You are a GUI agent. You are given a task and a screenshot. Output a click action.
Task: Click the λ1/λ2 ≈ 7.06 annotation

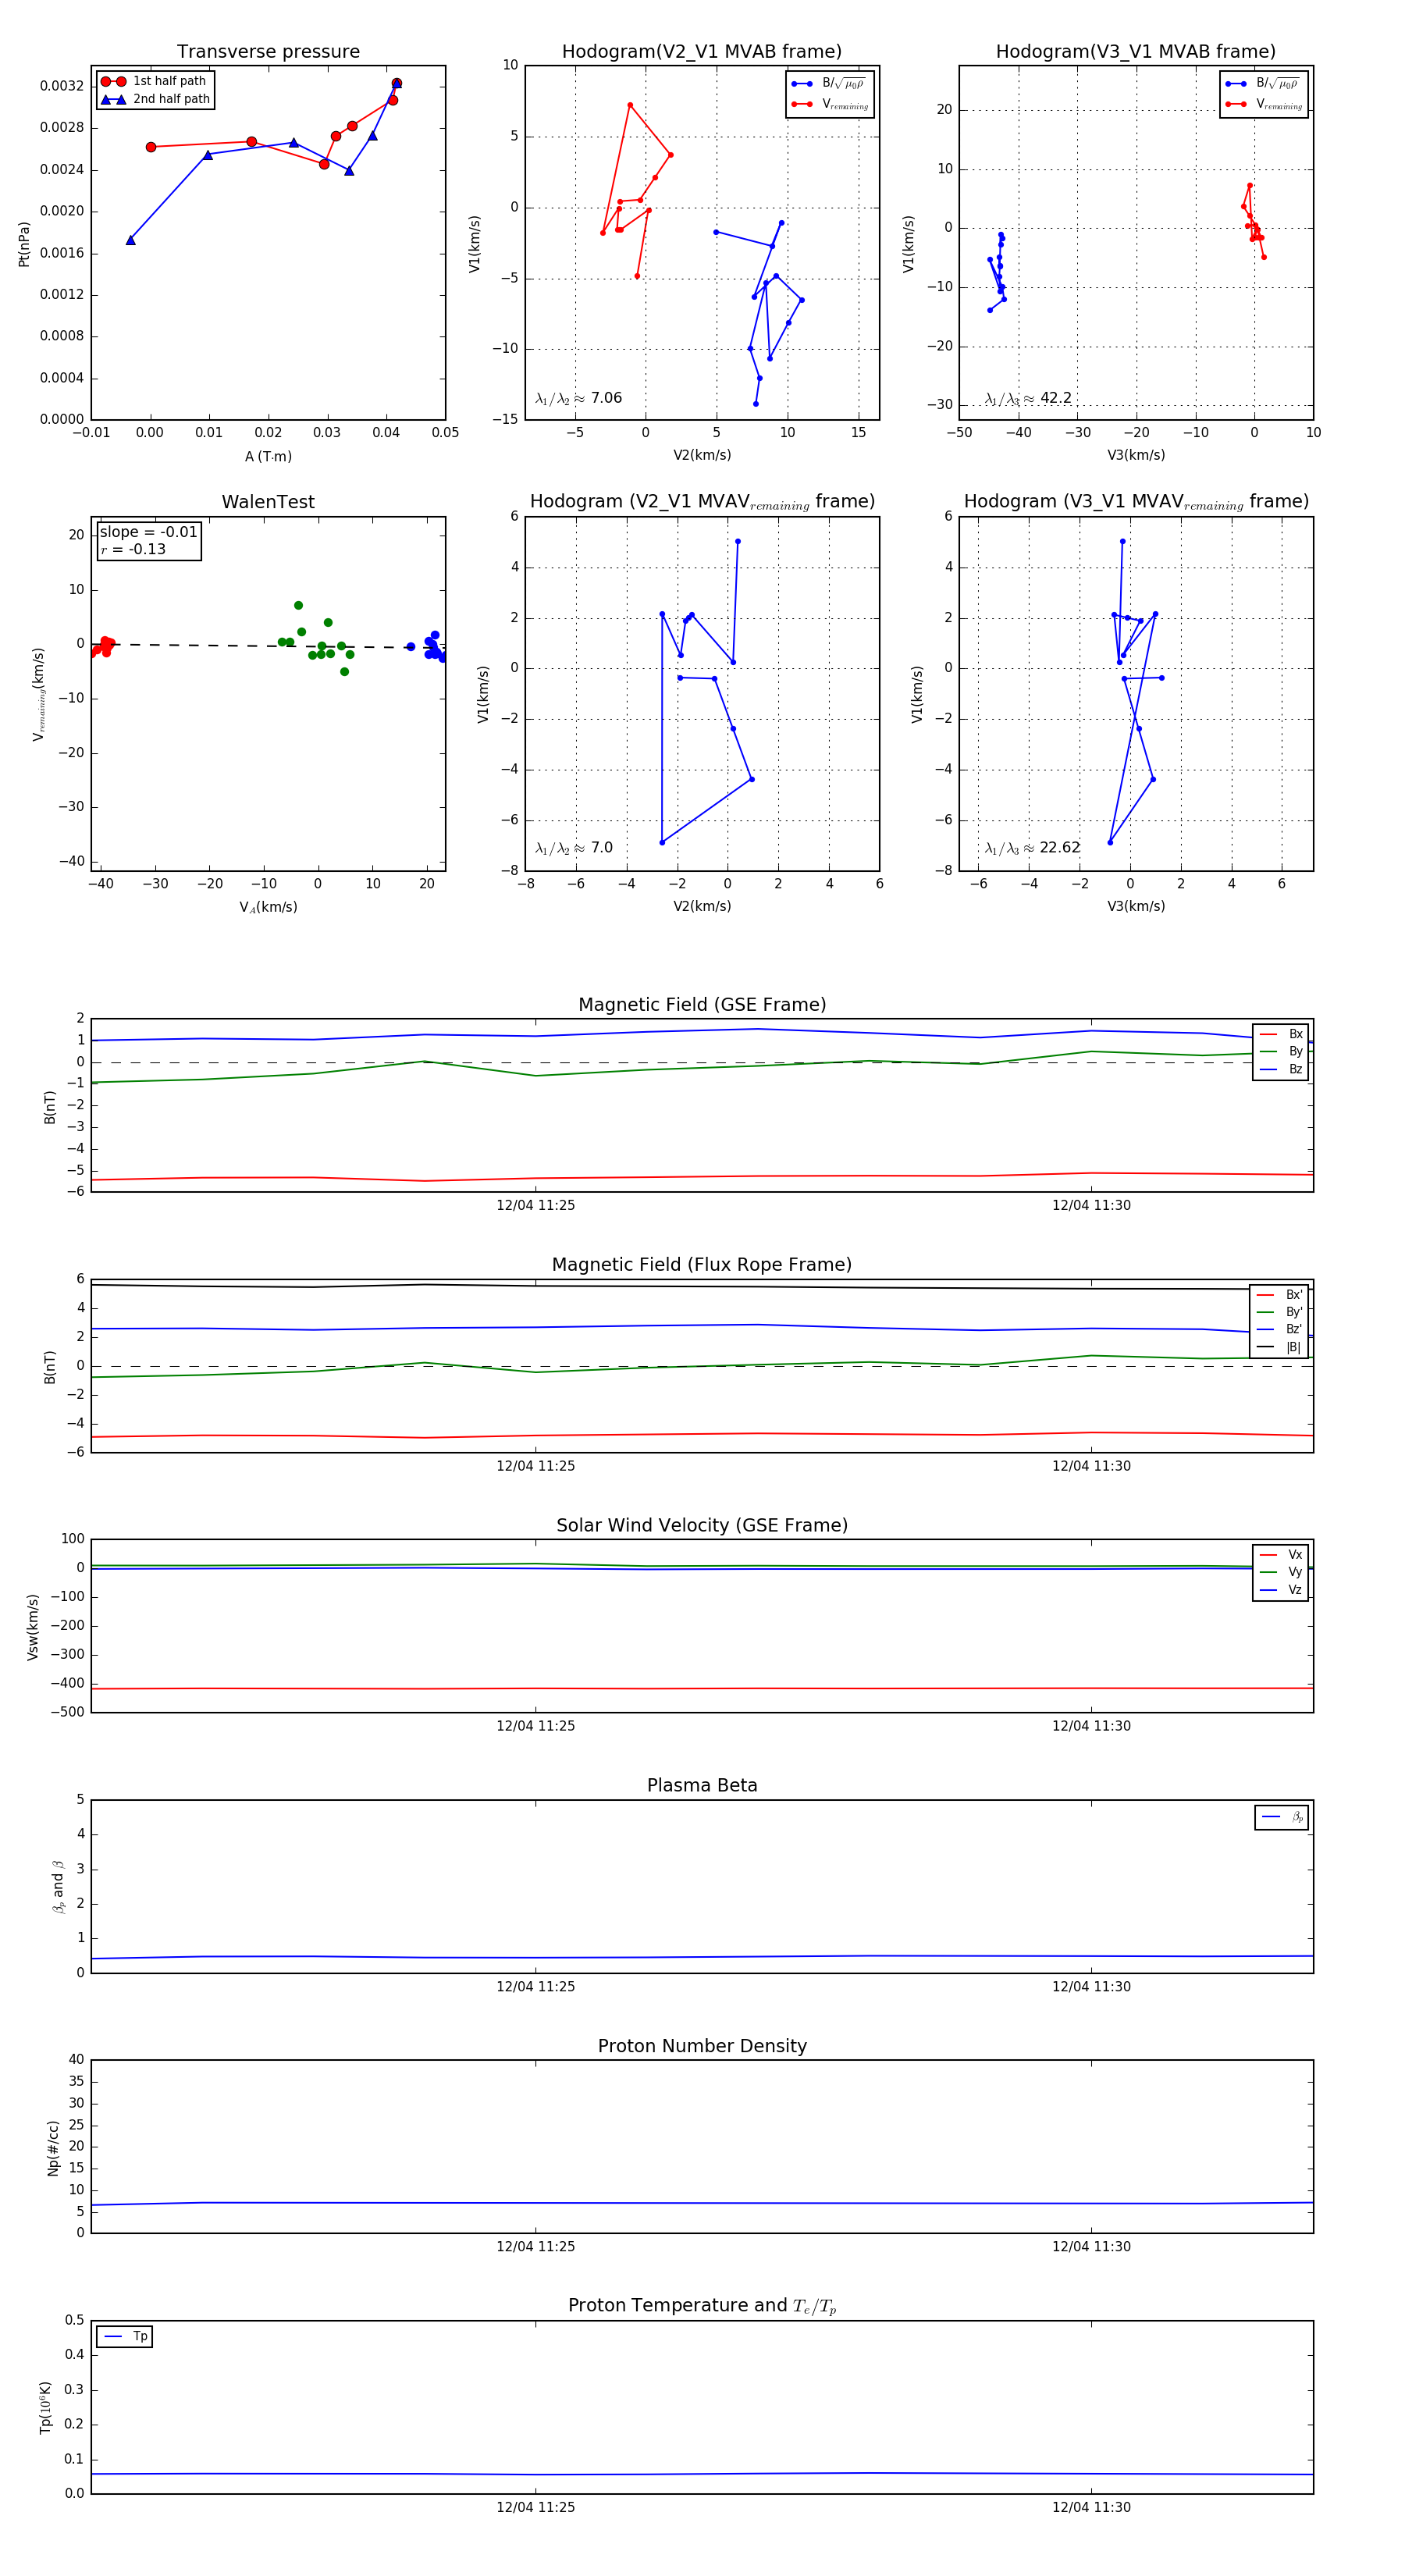coord(579,398)
